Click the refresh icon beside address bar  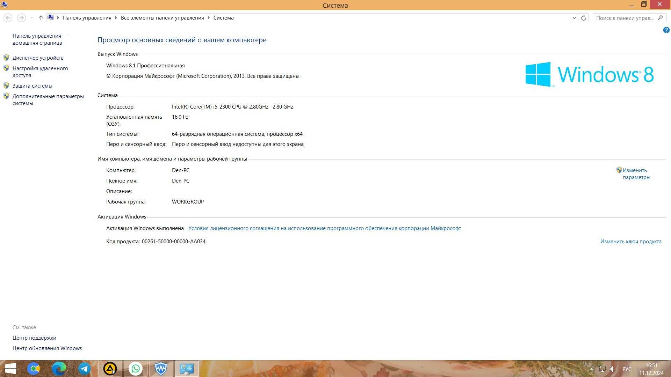(x=584, y=18)
